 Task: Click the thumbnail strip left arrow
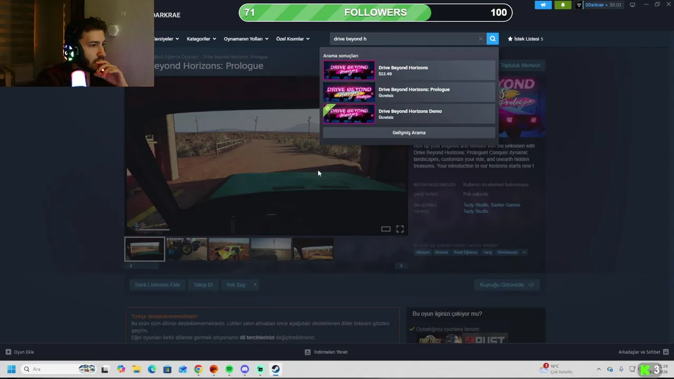(x=131, y=266)
